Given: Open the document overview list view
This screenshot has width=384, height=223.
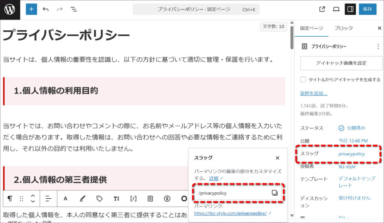Looking at the screenshot, I should (x=74, y=9).
